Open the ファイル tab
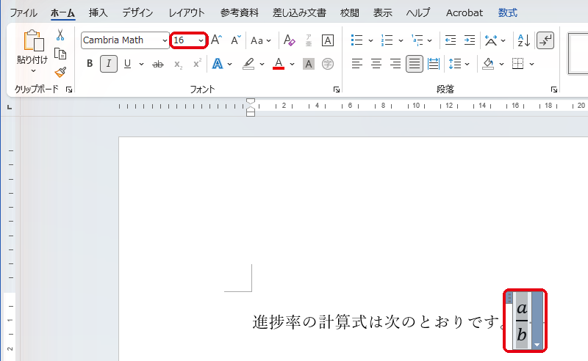 (24, 12)
